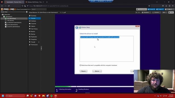
Task: Close the Windows VirtIO Drivers tab
Action: 43,2
